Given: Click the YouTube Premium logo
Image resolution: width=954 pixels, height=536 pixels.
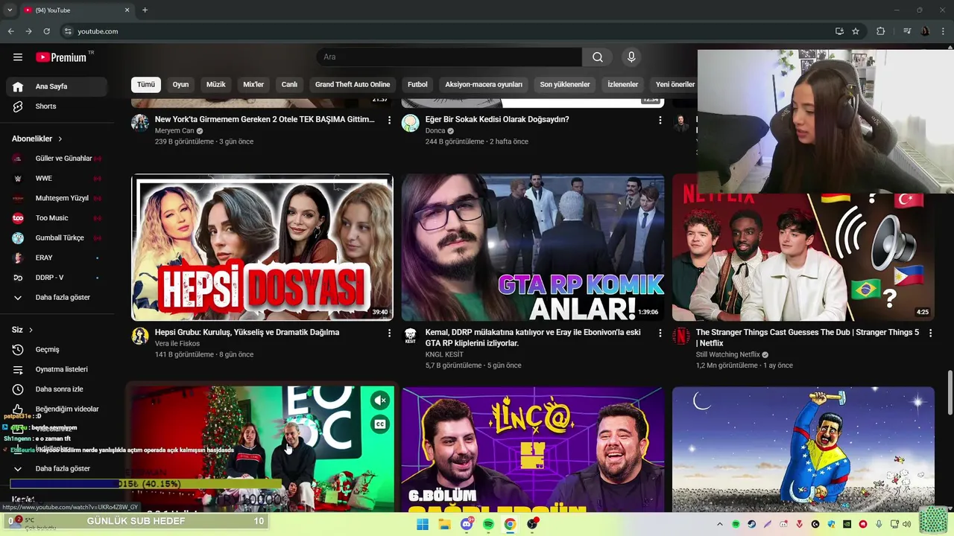Looking at the screenshot, I should (61, 57).
